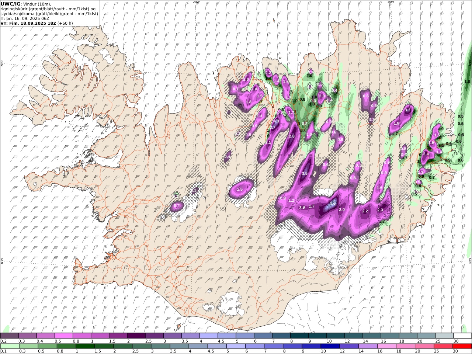This screenshot has width=472, height=354.
Task: Click the bright pink upper-legend swatch after 0.5
Action: [x=63, y=336]
